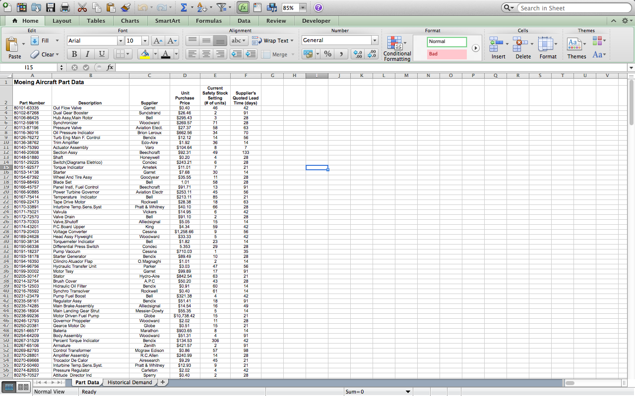Open the Historical Demand sheet tab
The height and width of the screenshot is (396, 635).
pos(129,382)
